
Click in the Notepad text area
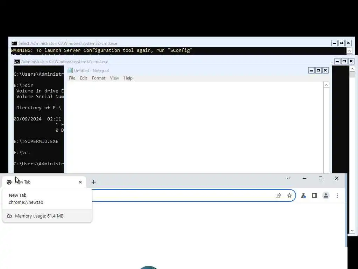[195, 127]
